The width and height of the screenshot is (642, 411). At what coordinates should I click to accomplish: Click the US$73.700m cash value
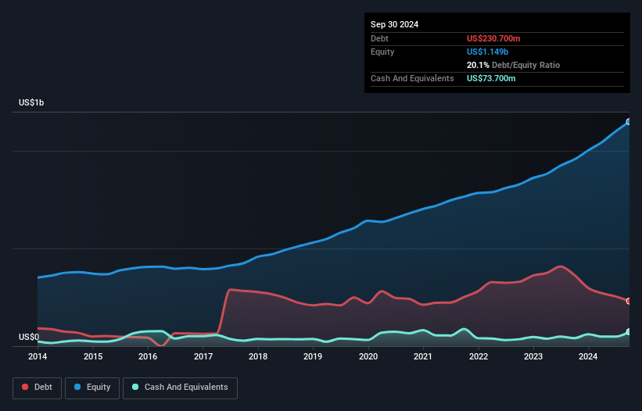point(491,78)
